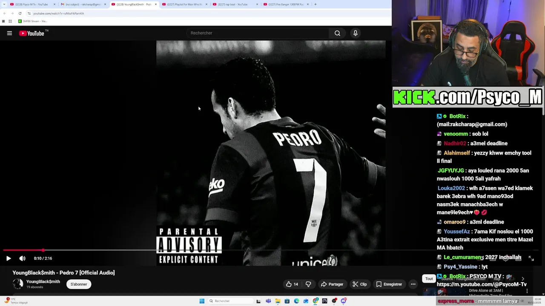
Task: Select the Tout filter chip
Action: (429, 279)
